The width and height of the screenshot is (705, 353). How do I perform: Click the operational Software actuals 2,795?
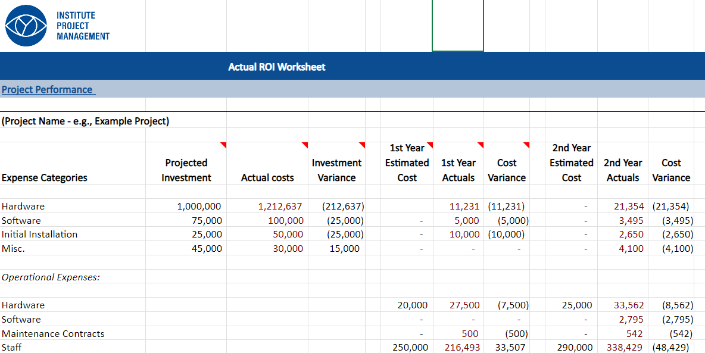pyautogui.click(x=631, y=320)
